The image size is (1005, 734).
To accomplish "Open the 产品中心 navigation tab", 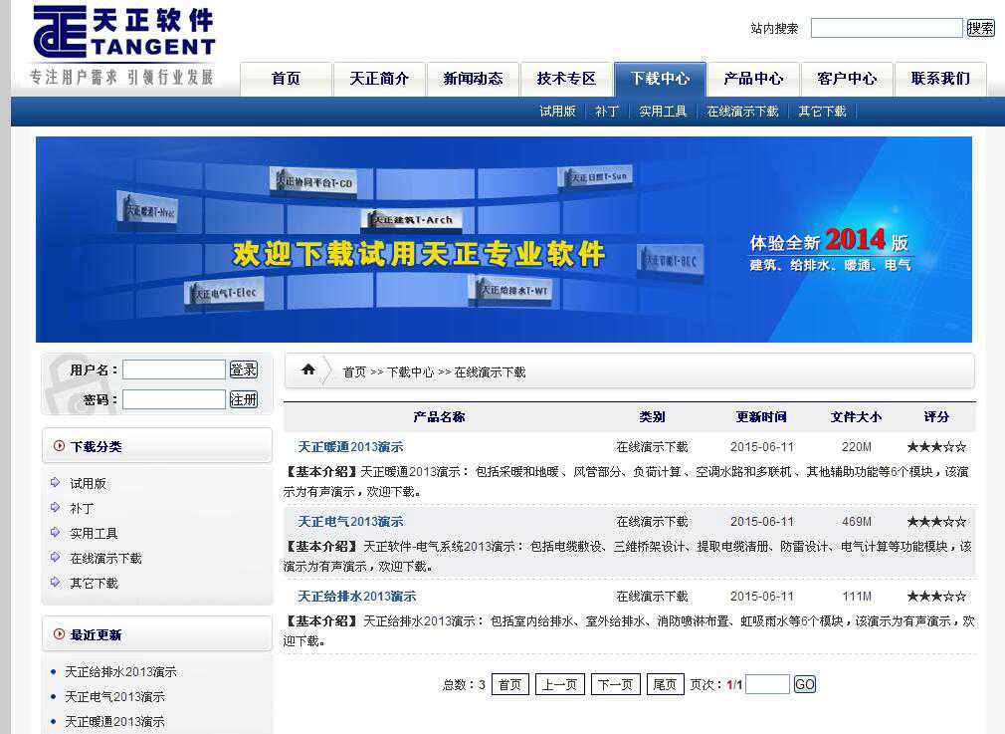I will pyautogui.click(x=754, y=79).
